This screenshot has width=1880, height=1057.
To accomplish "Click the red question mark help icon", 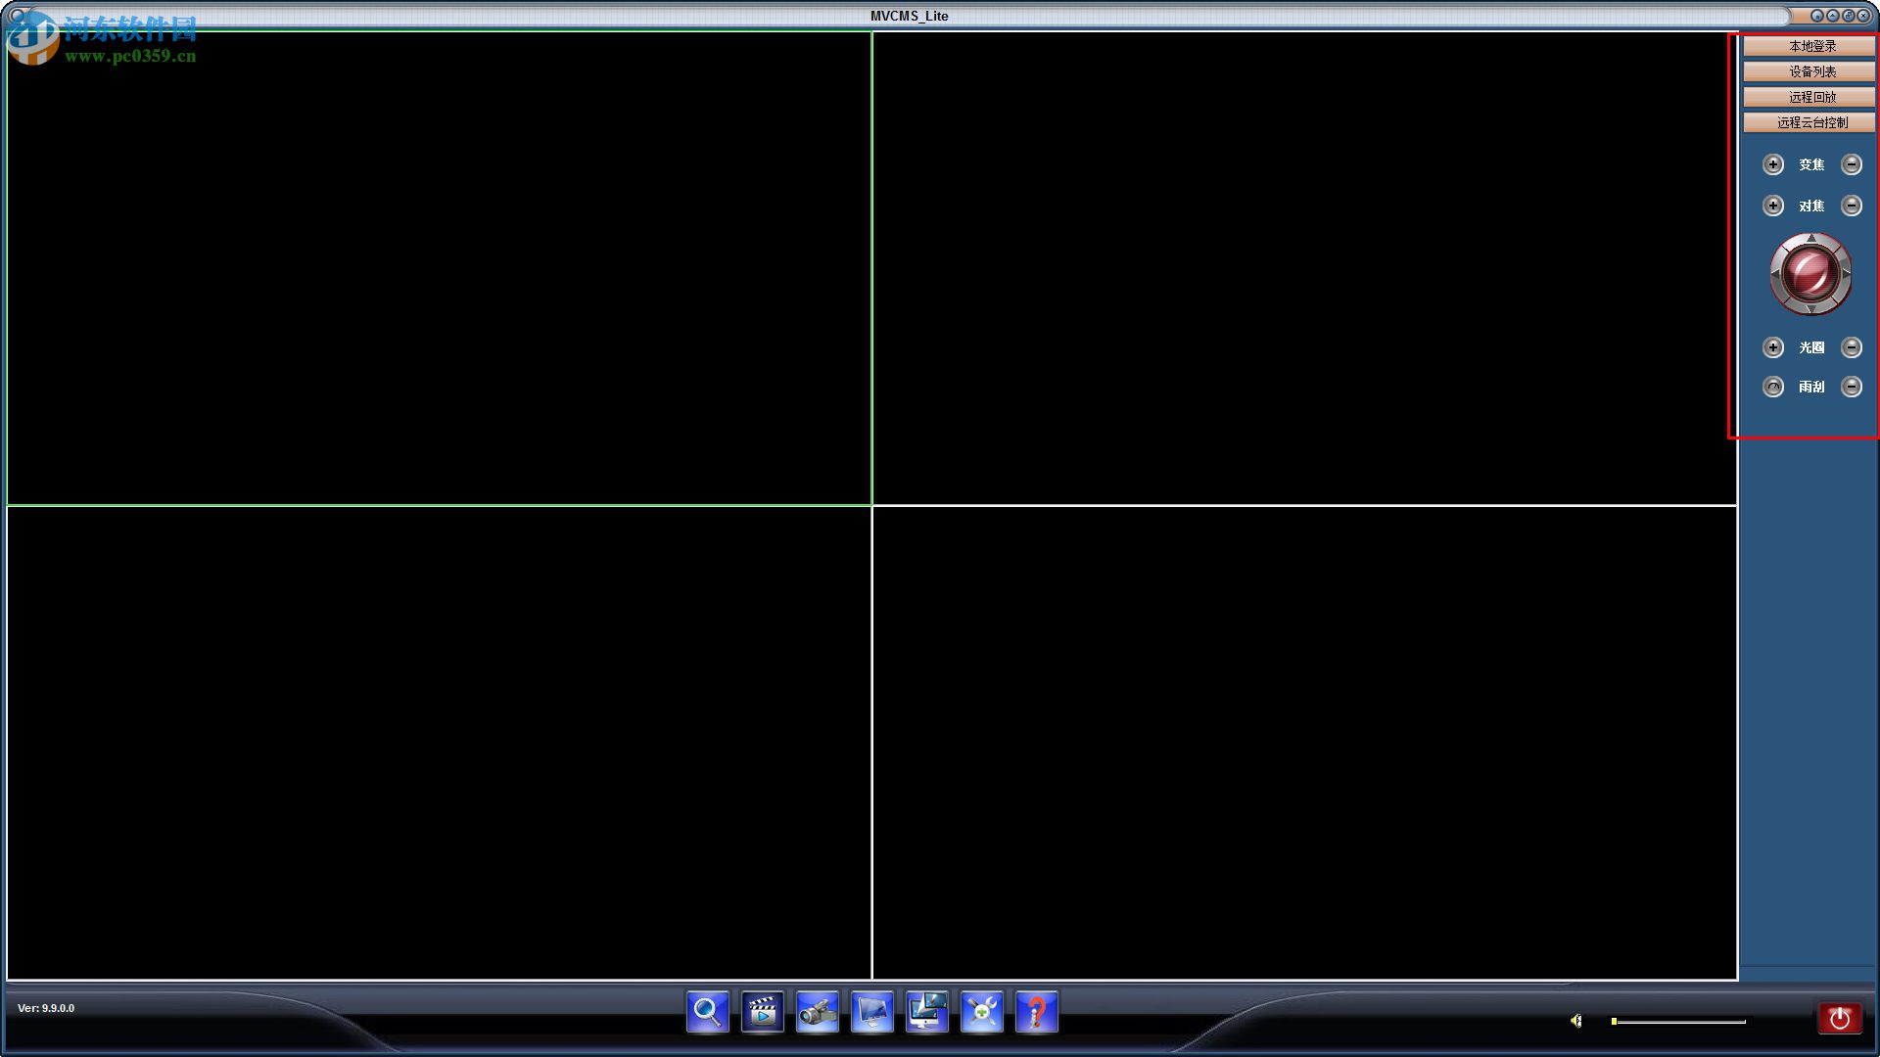I will pos(1036,1012).
